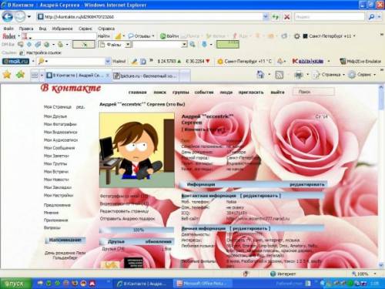This screenshot has height=289, width=385.
Task: Click the browser Back arrow button
Action: tap(8, 17)
